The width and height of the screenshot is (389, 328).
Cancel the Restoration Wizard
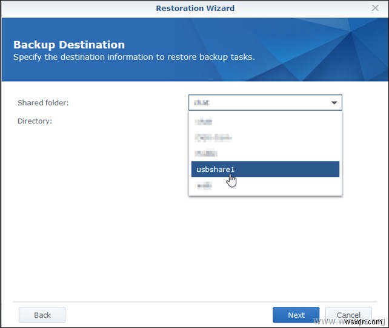[348, 315]
